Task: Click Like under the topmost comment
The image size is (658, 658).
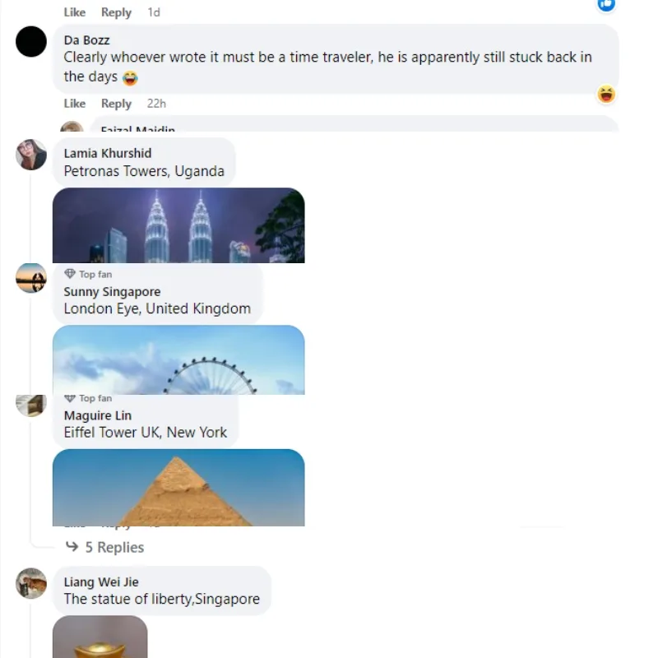Action: click(75, 12)
